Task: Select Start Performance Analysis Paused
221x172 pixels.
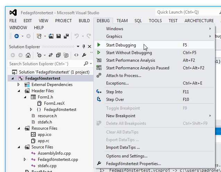Action: [x=154, y=68]
